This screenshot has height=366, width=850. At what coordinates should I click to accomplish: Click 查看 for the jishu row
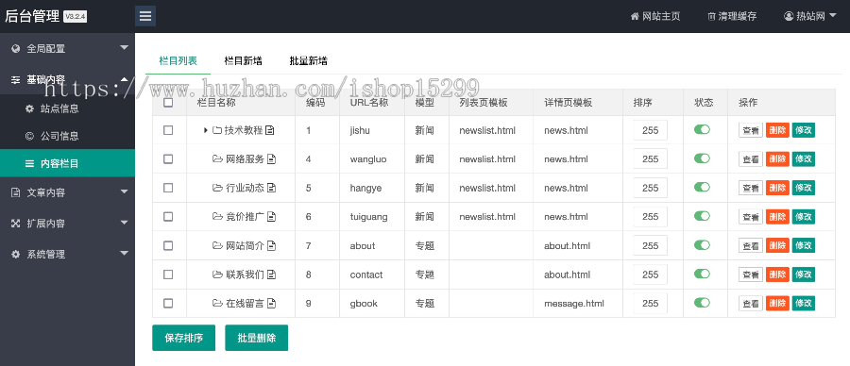(751, 130)
